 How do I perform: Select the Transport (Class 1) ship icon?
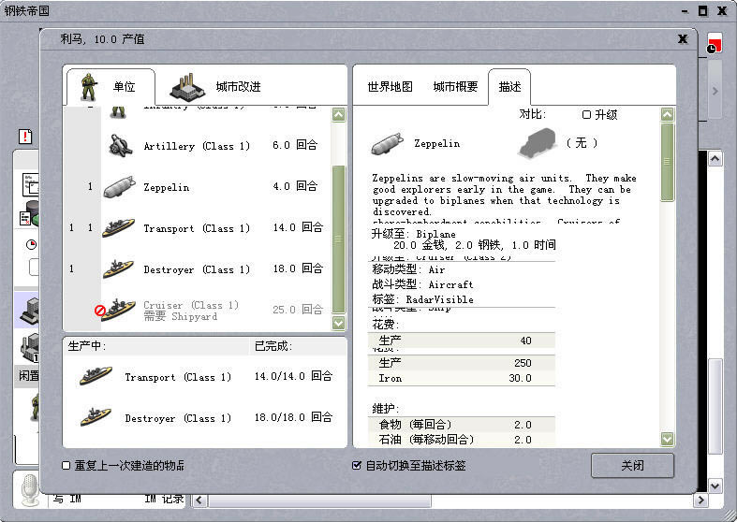point(119,228)
